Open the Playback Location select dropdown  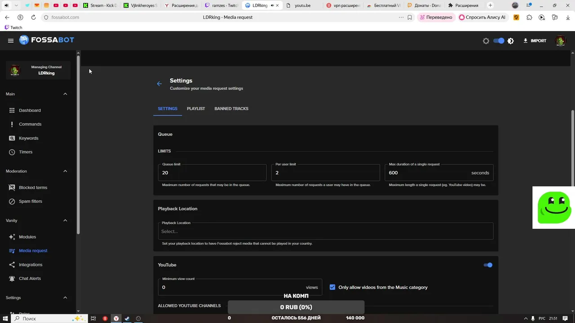(325, 231)
